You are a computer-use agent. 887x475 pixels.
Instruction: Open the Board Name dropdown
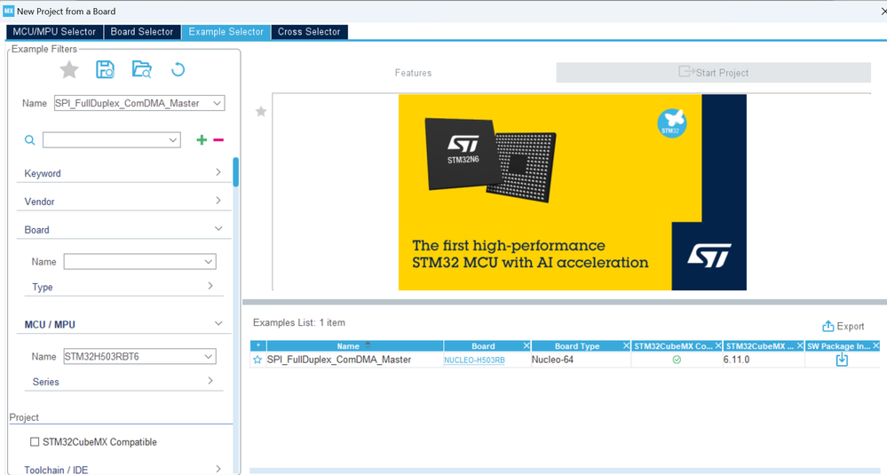click(208, 262)
